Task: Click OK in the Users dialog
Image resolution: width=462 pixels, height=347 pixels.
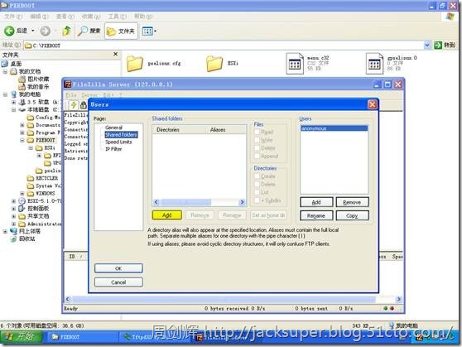Action: (118, 268)
